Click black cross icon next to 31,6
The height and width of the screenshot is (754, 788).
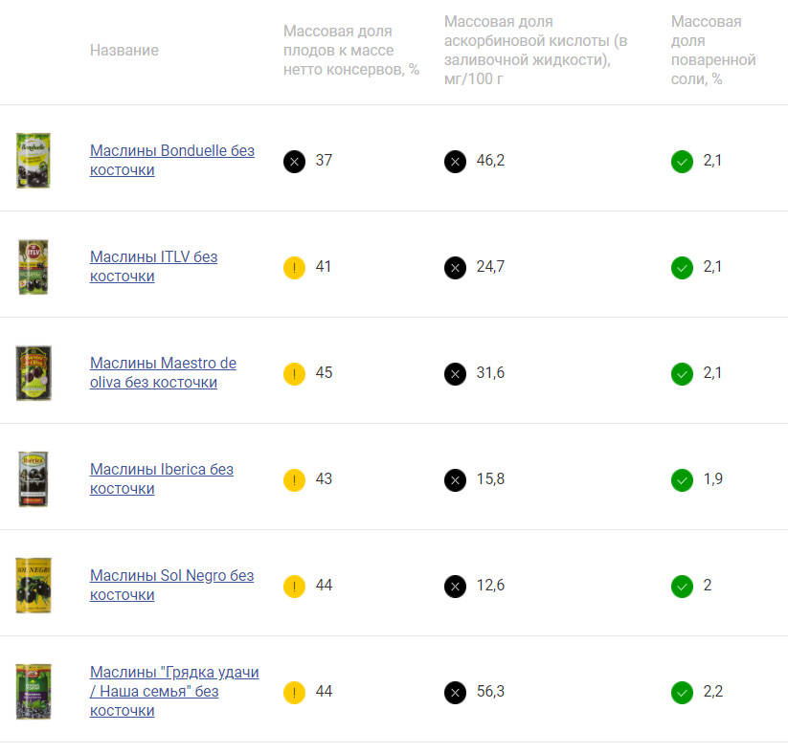click(x=456, y=374)
